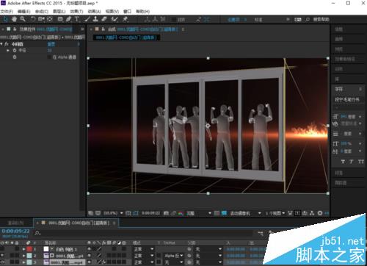Click the red label color of layer 1
The width and height of the screenshot is (367, 266).
tap(29, 249)
